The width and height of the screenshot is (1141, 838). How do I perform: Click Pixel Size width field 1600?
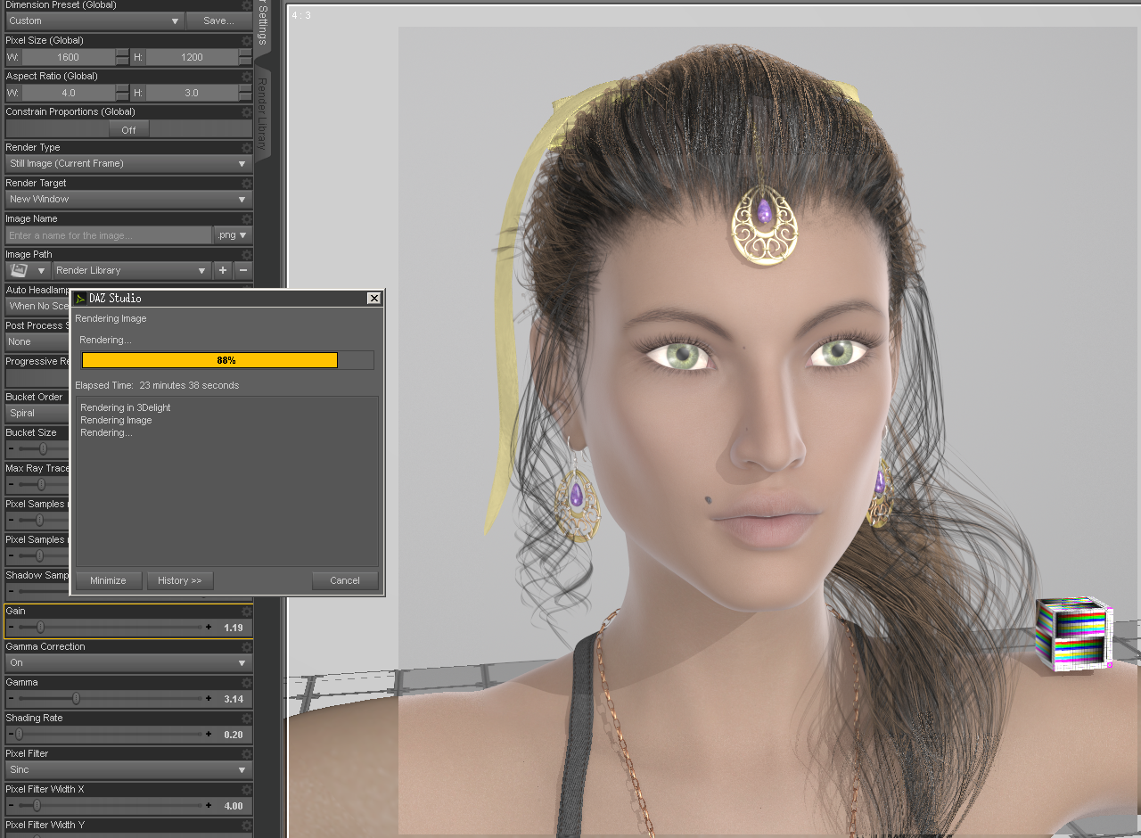click(x=69, y=57)
